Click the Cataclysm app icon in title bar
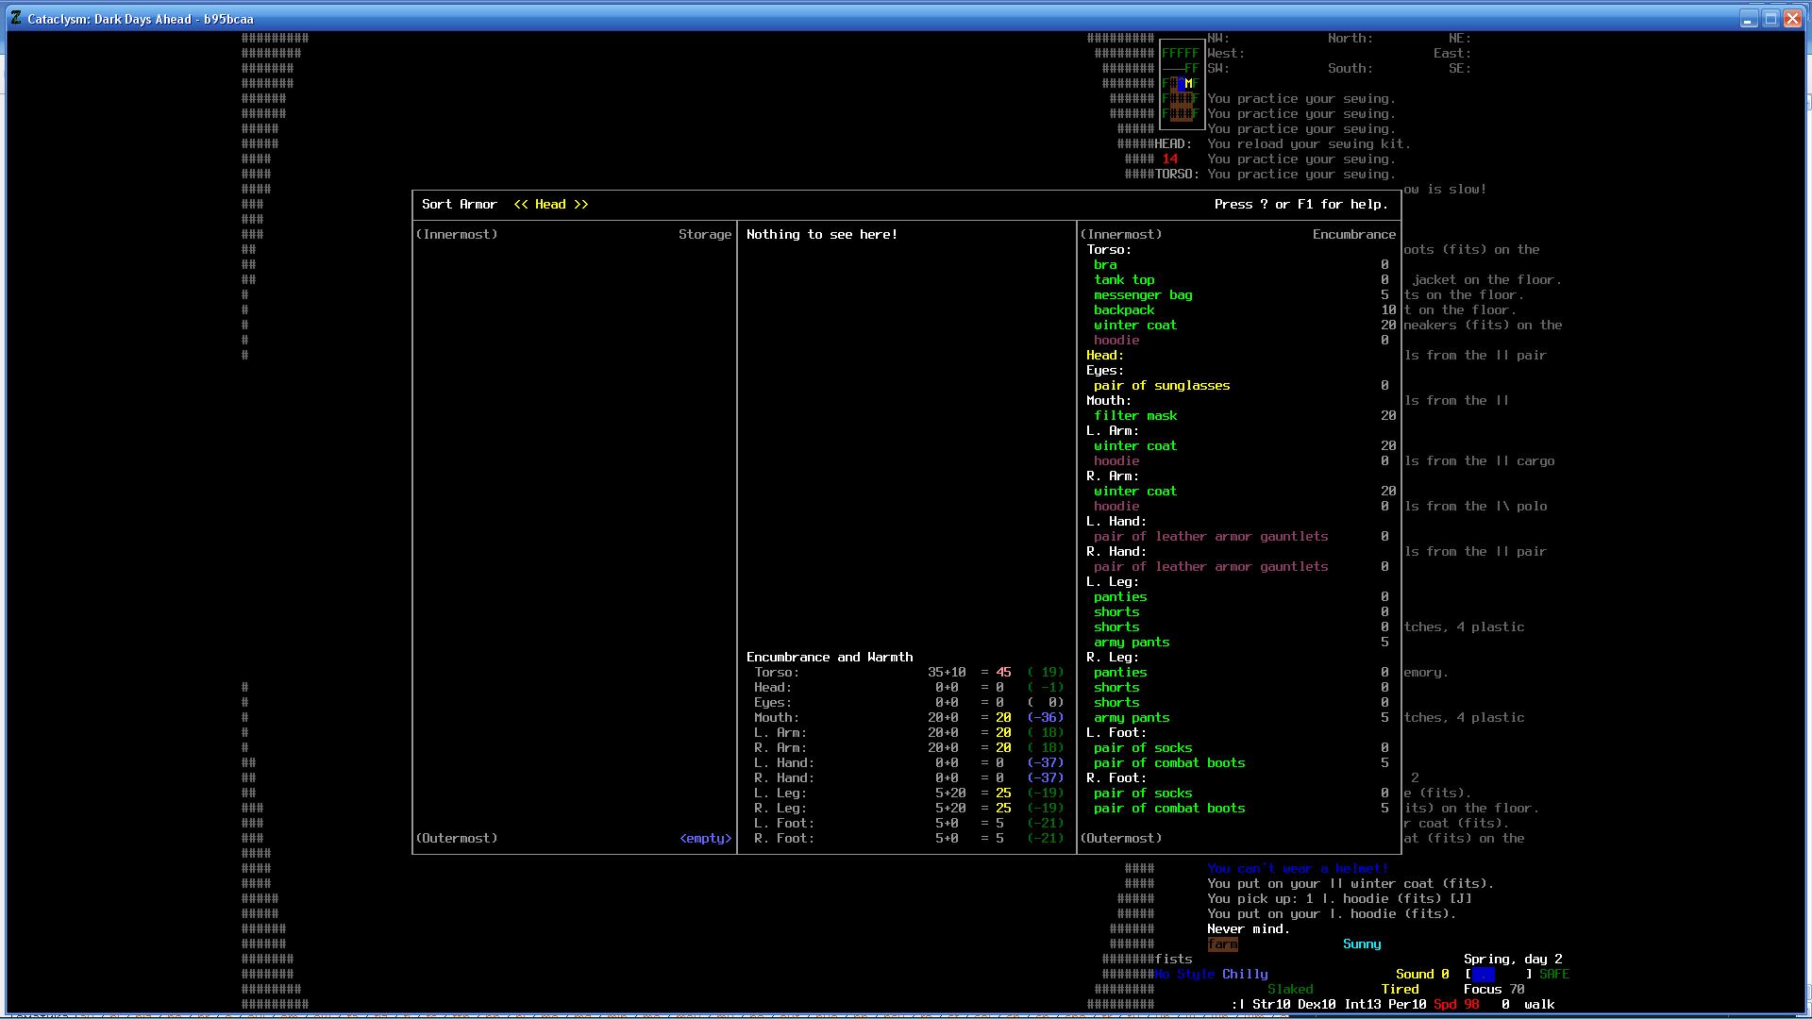Image resolution: width=1812 pixels, height=1019 pixels. (x=16, y=18)
